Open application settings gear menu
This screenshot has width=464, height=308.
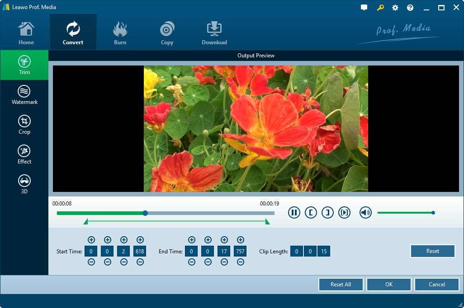pyautogui.click(x=395, y=7)
